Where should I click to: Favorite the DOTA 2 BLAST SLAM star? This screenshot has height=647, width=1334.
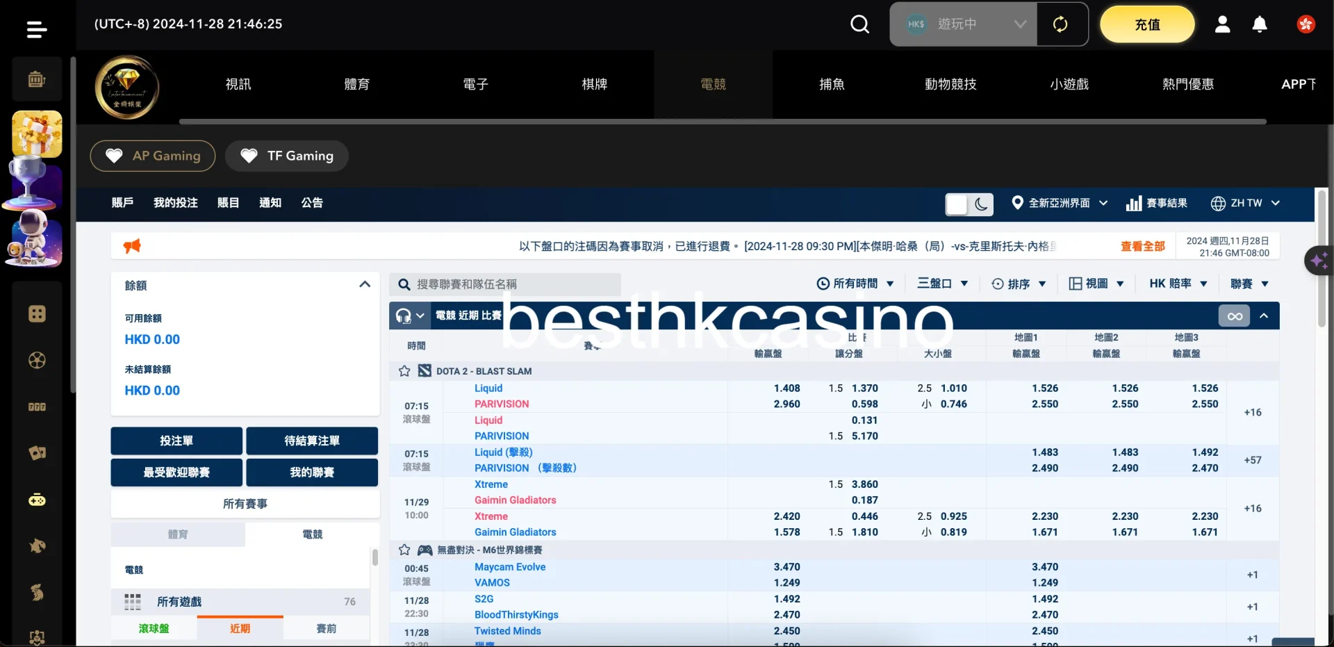pos(404,370)
